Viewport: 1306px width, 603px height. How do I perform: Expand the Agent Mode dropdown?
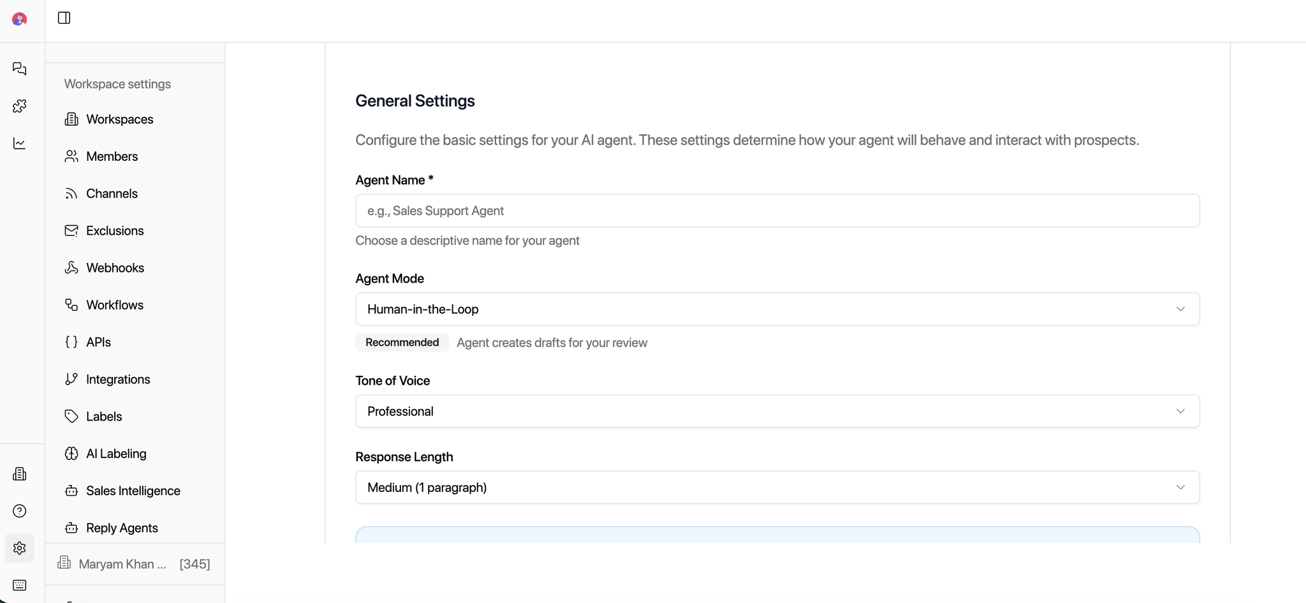777,309
